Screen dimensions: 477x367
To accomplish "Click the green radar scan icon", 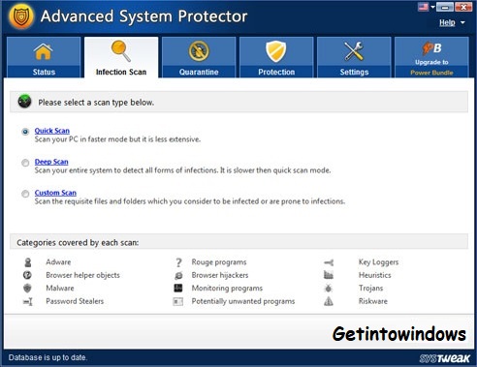I will 24,102.
